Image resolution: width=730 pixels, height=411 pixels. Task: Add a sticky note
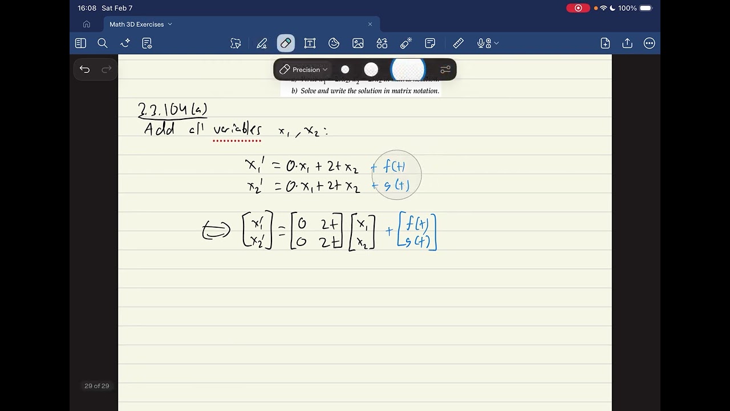[x=430, y=43]
